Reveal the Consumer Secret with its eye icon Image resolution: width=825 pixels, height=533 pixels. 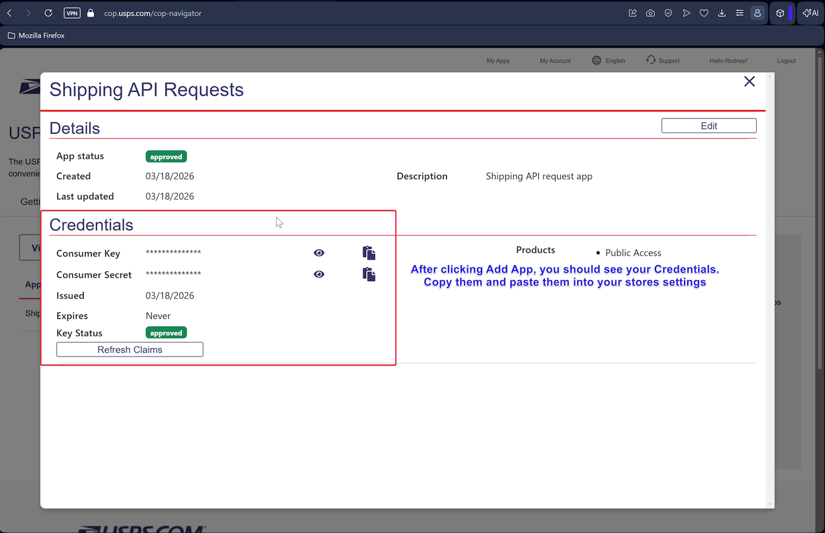tap(319, 275)
